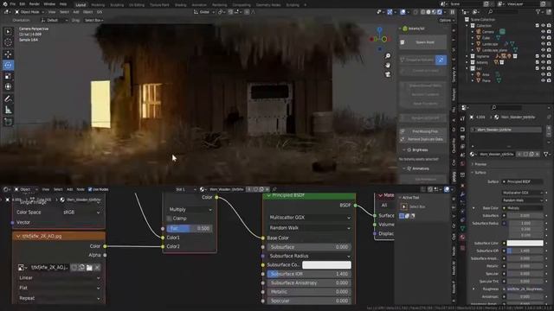Switch to the Geometry Nodes workspace tab

pos(268,5)
